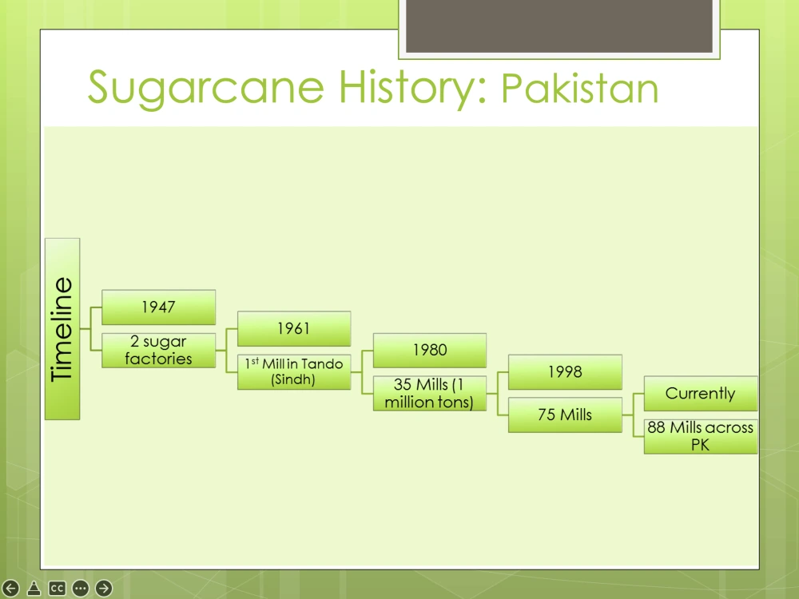Viewport: 799px width, 599px height.
Task: Toggle closed captions CC icon
Action: pos(57,589)
